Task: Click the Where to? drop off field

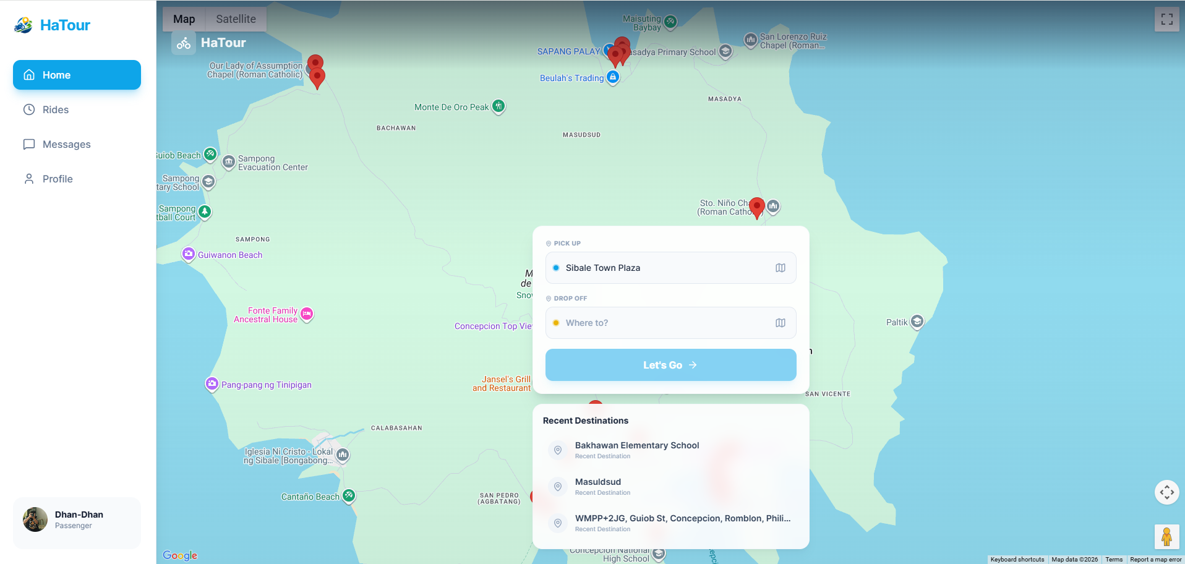Action: click(x=670, y=323)
